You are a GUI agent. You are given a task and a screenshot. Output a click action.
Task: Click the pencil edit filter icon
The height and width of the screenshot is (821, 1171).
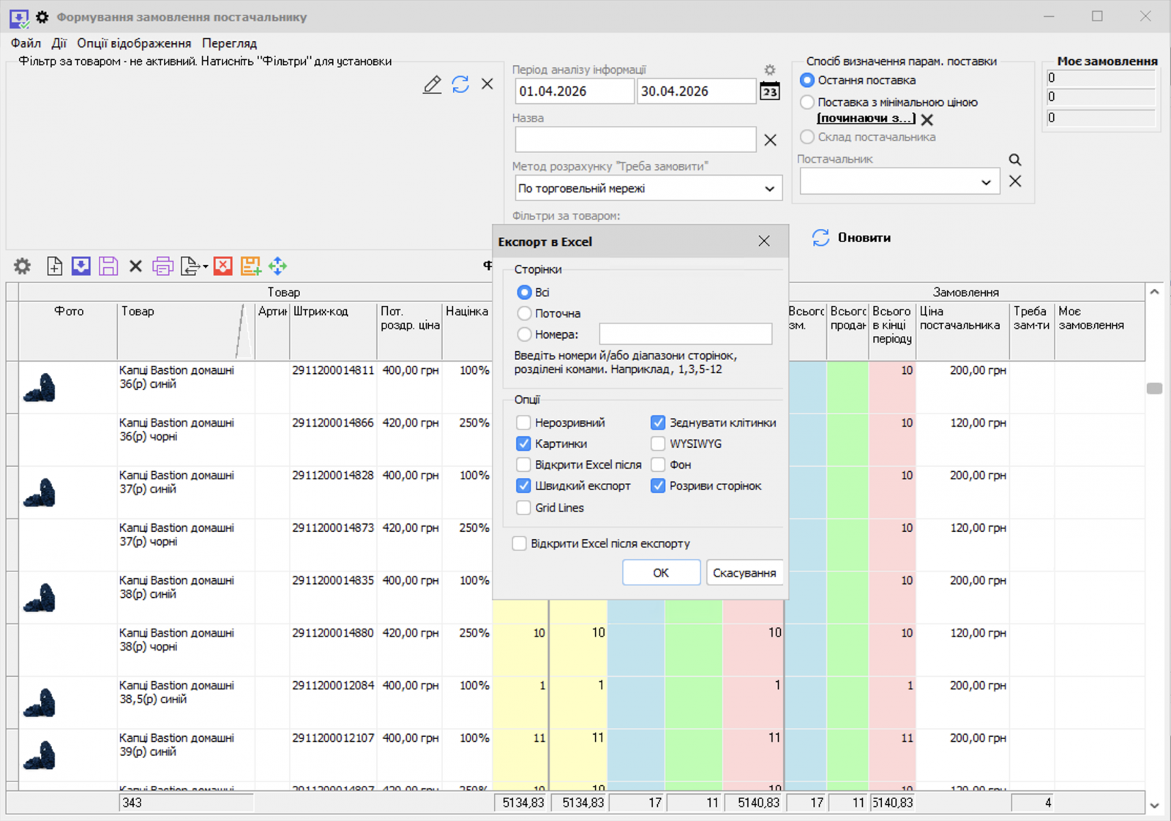pyautogui.click(x=433, y=85)
